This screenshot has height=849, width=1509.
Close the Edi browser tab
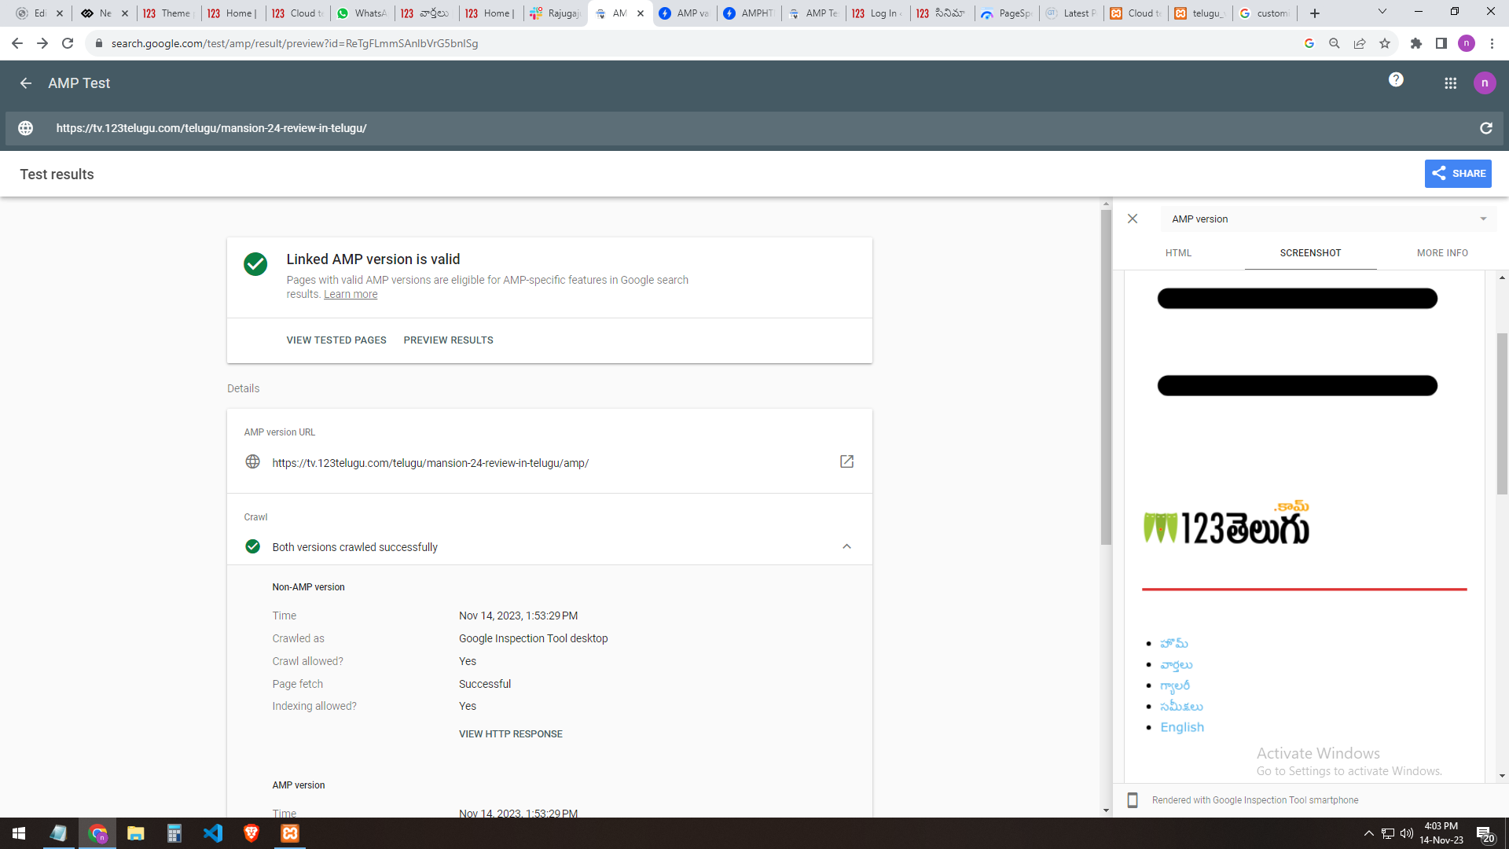tap(60, 13)
